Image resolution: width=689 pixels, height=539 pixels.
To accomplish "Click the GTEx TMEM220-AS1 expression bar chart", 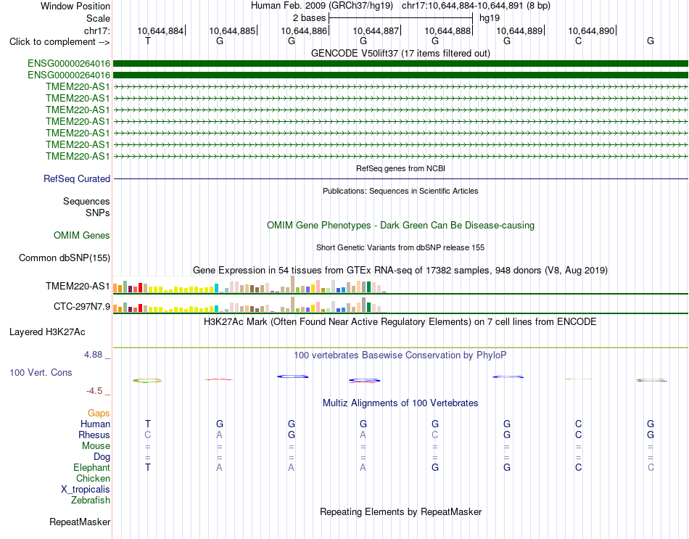I will [x=249, y=284].
